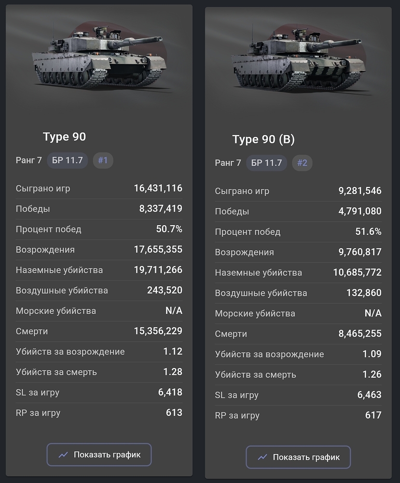Click the chart icon in Type 90 (B) card
400x483 pixels.
(262, 457)
